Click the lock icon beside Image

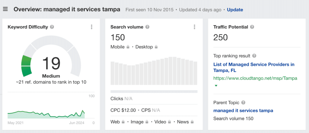click(147, 122)
